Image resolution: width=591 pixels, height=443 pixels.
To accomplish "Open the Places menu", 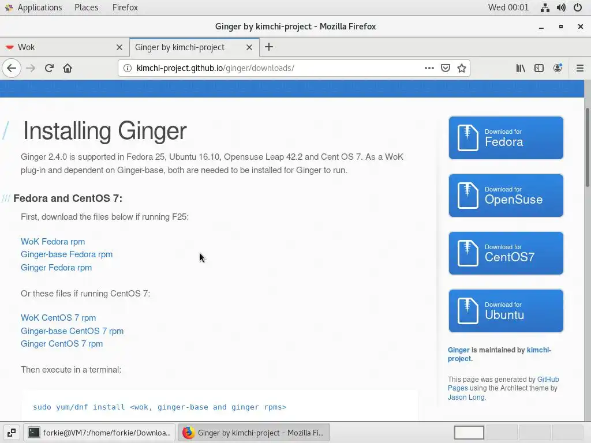I will (x=87, y=7).
